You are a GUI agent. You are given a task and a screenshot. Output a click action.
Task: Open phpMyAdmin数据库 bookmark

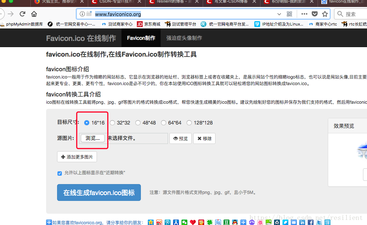[22, 24]
